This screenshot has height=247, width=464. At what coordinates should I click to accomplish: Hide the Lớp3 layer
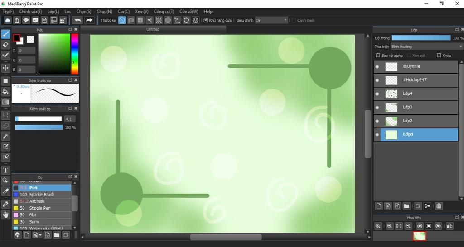(x=377, y=107)
